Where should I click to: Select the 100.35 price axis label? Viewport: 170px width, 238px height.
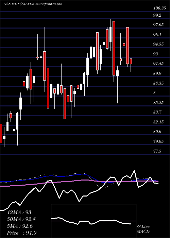click(x=159, y=8)
